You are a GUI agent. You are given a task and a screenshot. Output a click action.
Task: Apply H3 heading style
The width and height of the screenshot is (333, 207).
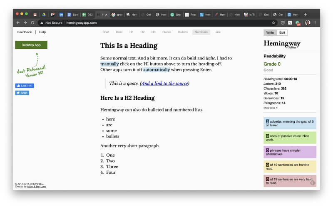(x=153, y=32)
